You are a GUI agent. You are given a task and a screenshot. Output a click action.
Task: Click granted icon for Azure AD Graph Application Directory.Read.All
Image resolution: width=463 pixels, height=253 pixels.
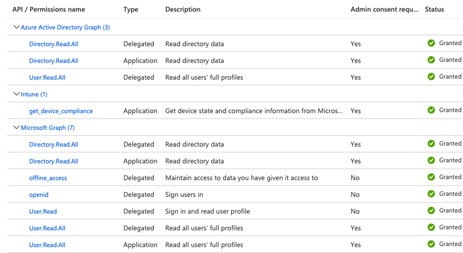point(431,60)
